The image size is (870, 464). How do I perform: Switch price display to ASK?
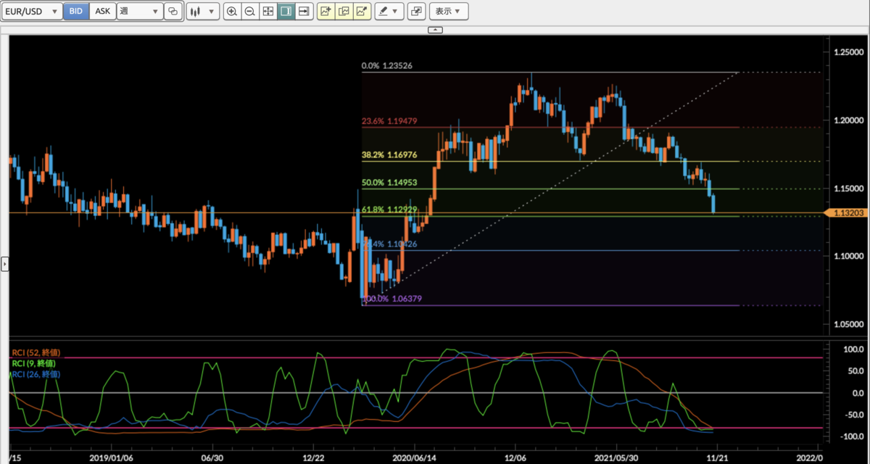click(x=102, y=11)
